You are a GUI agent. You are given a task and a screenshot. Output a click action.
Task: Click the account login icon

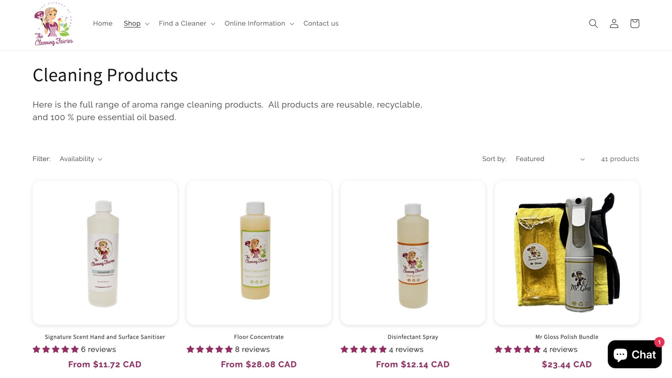(614, 23)
